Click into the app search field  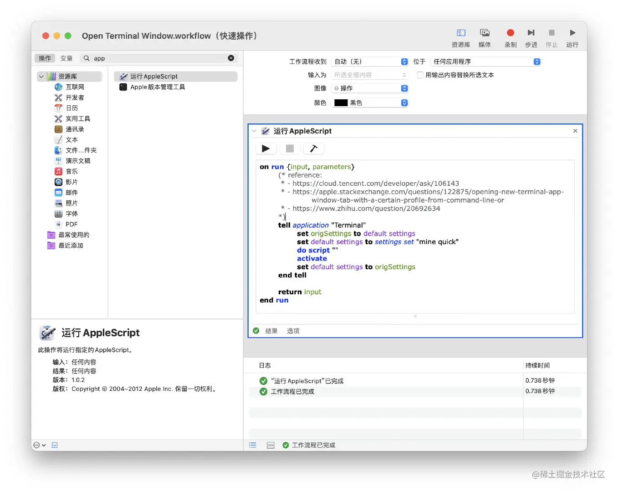[159, 58]
